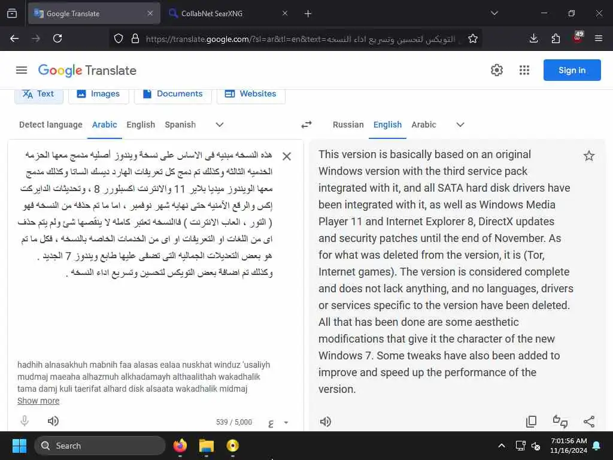Click the 539 / 5,000 character count
The height and width of the screenshot is (460, 613).
pos(234,422)
